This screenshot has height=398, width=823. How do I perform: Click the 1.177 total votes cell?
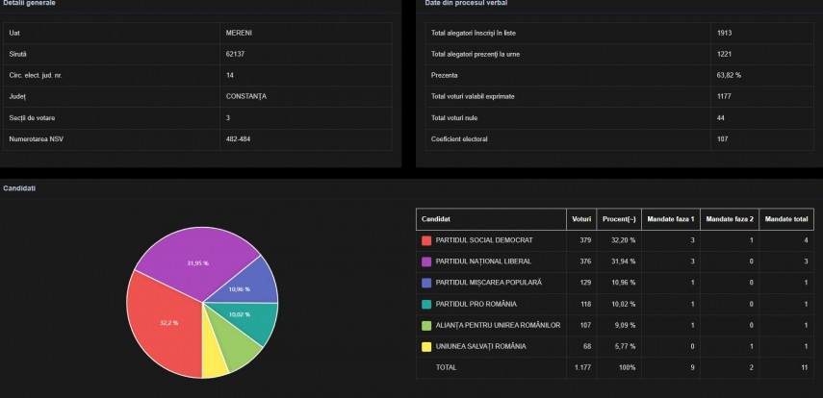pos(583,367)
